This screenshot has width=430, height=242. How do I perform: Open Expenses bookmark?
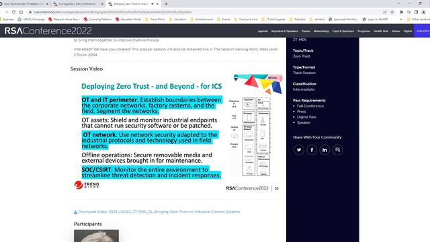tap(7, 19)
